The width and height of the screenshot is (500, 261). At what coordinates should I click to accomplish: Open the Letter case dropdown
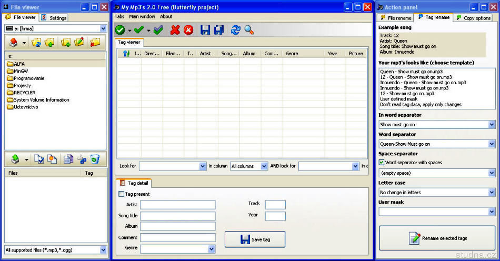pyautogui.click(x=492, y=193)
